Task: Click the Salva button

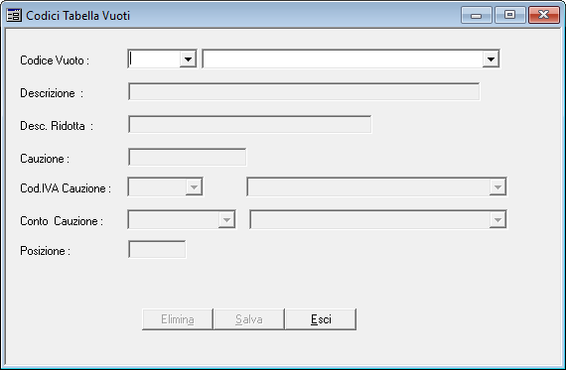Action: click(x=249, y=319)
